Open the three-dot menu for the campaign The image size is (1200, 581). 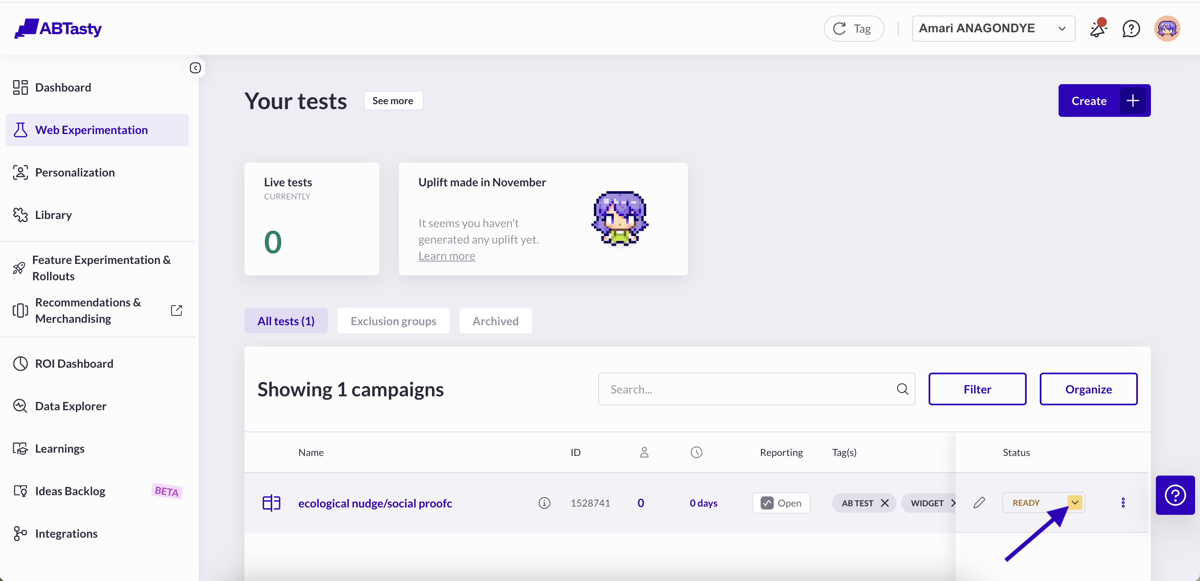point(1123,503)
